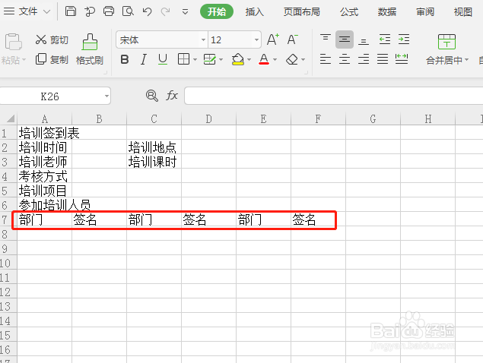Image resolution: width=483 pixels, height=363 pixels.
Task: Insert function with fx button
Action: click(x=172, y=96)
